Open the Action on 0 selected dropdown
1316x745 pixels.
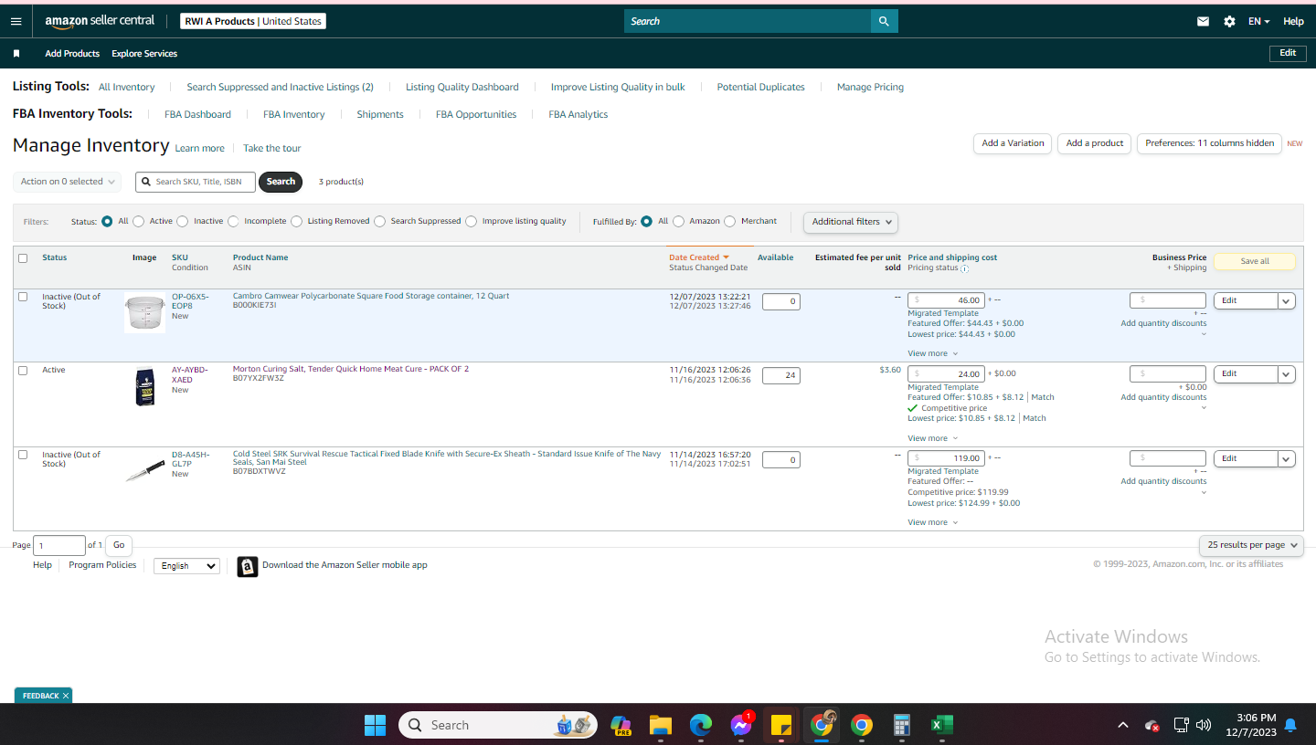pyautogui.click(x=68, y=182)
